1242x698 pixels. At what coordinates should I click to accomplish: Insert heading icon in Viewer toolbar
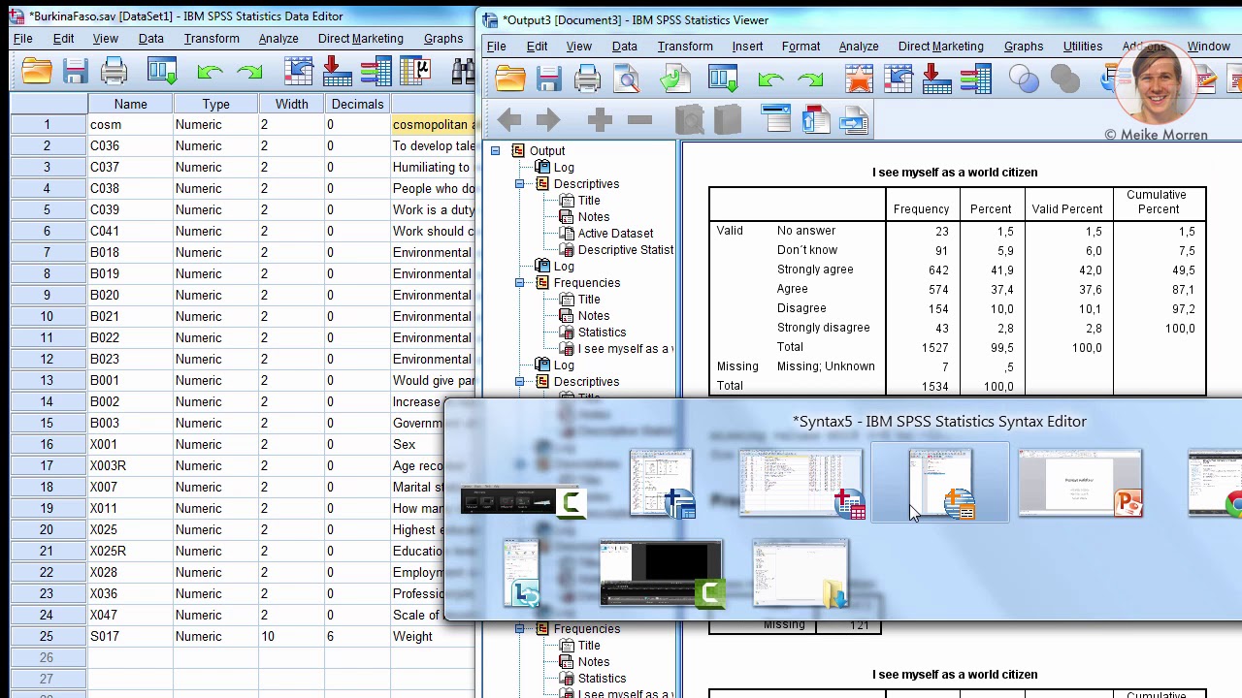776,119
